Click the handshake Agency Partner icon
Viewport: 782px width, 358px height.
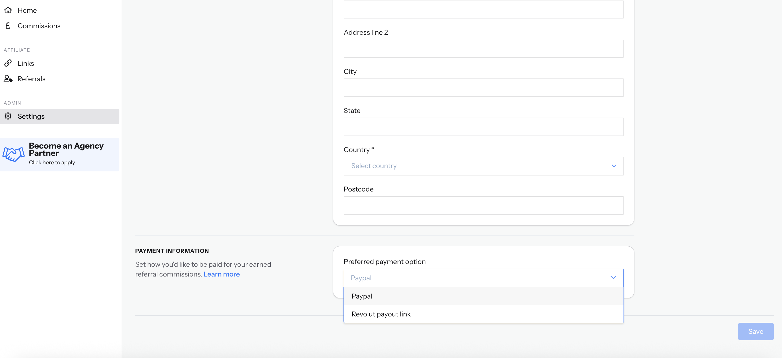point(13,154)
